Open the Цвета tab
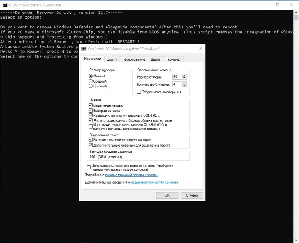 pyautogui.click(x=155, y=59)
